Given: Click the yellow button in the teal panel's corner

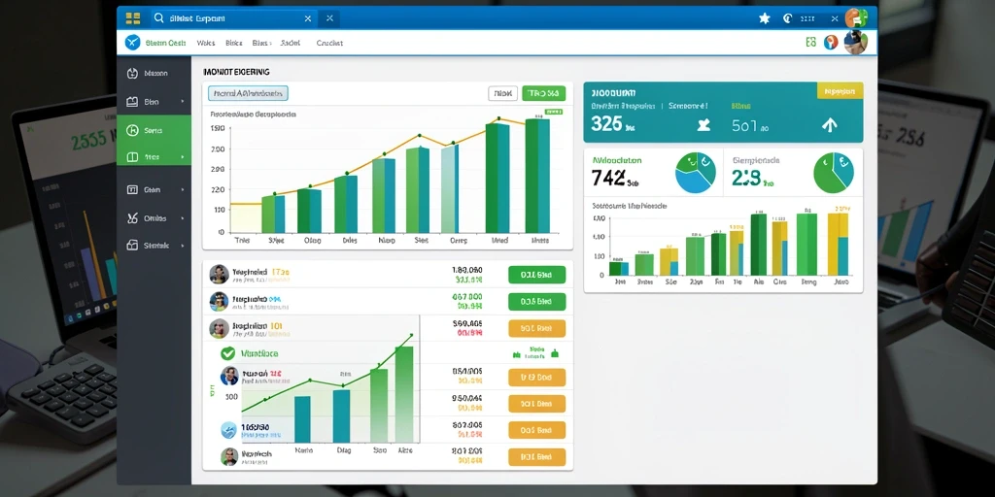Looking at the screenshot, I should point(840,91).
